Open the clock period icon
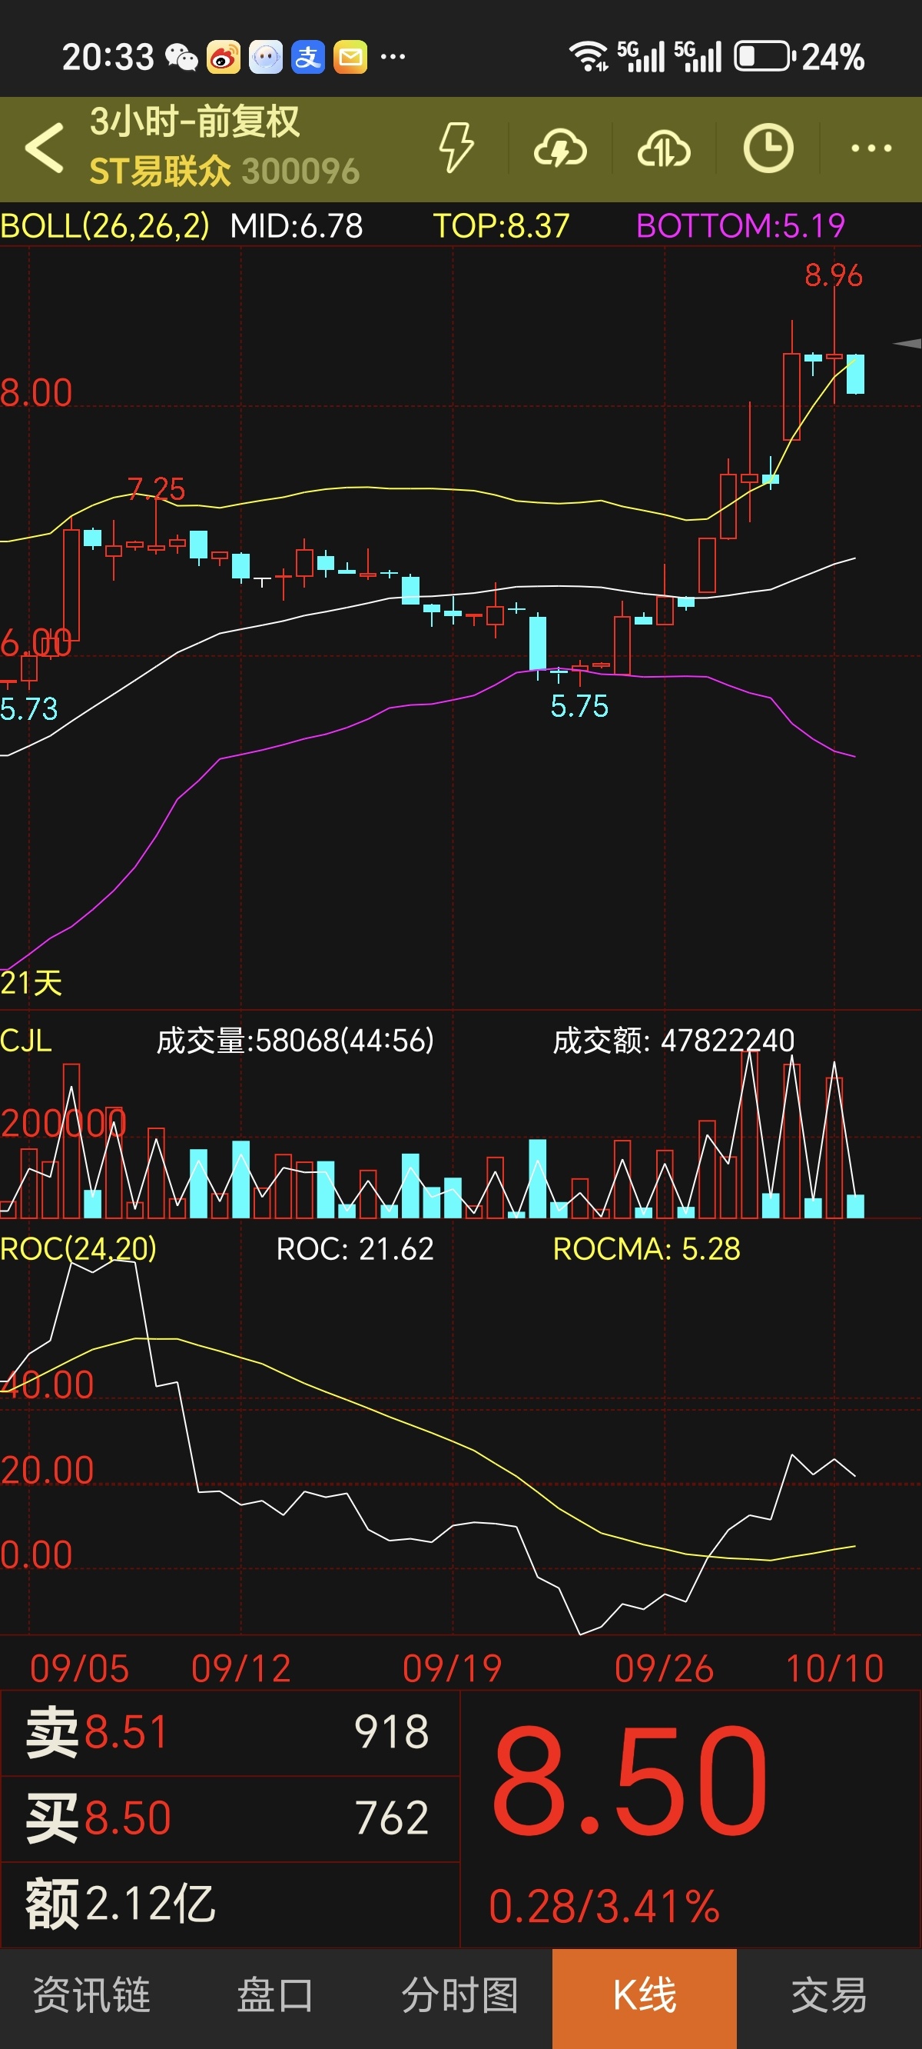The width and height of the screenshot is (922, 2049). [768, 148]
